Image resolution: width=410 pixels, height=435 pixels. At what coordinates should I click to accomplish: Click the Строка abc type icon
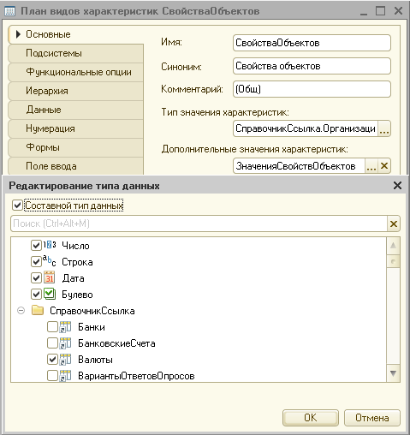click(50, 261)
